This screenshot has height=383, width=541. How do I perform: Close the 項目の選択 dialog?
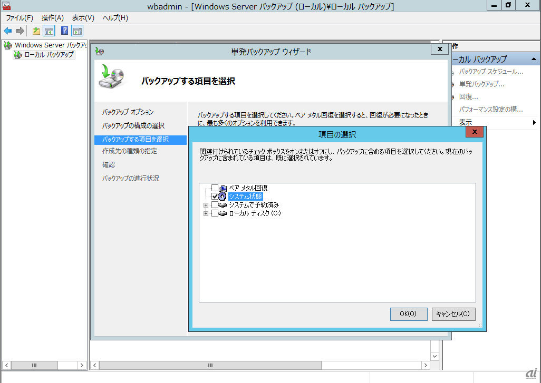point(475,132)
